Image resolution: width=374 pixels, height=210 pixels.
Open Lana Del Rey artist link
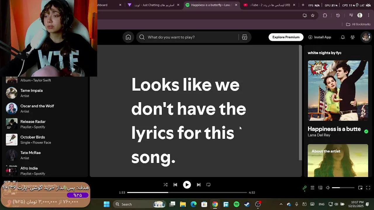(319, 135)
